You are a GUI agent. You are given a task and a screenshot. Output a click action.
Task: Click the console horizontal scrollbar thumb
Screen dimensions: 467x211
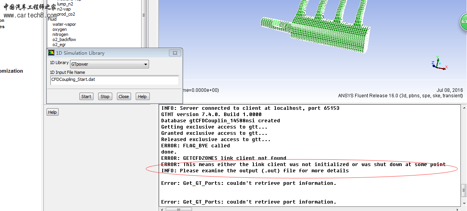pos(178,209)
